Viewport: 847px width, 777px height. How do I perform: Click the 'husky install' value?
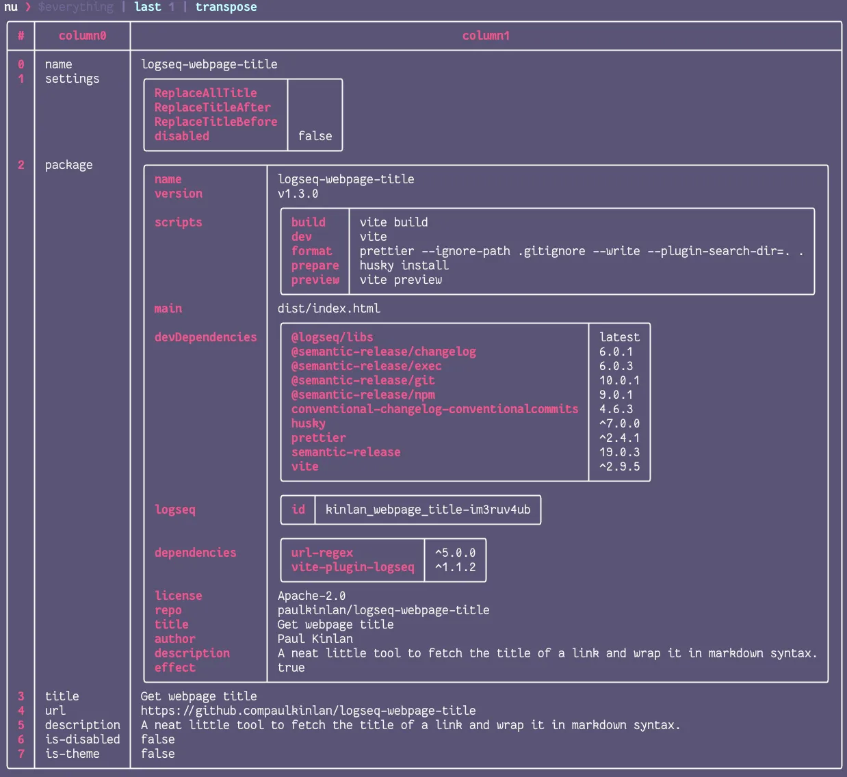click(404, 265)
